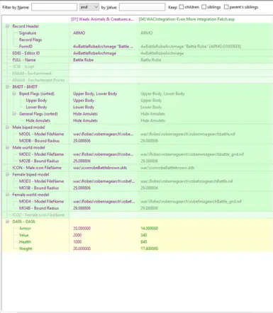Open the 'and' operator dropdown
The height and width of the screenshot is (313, 273).
[x=89, y=7]
